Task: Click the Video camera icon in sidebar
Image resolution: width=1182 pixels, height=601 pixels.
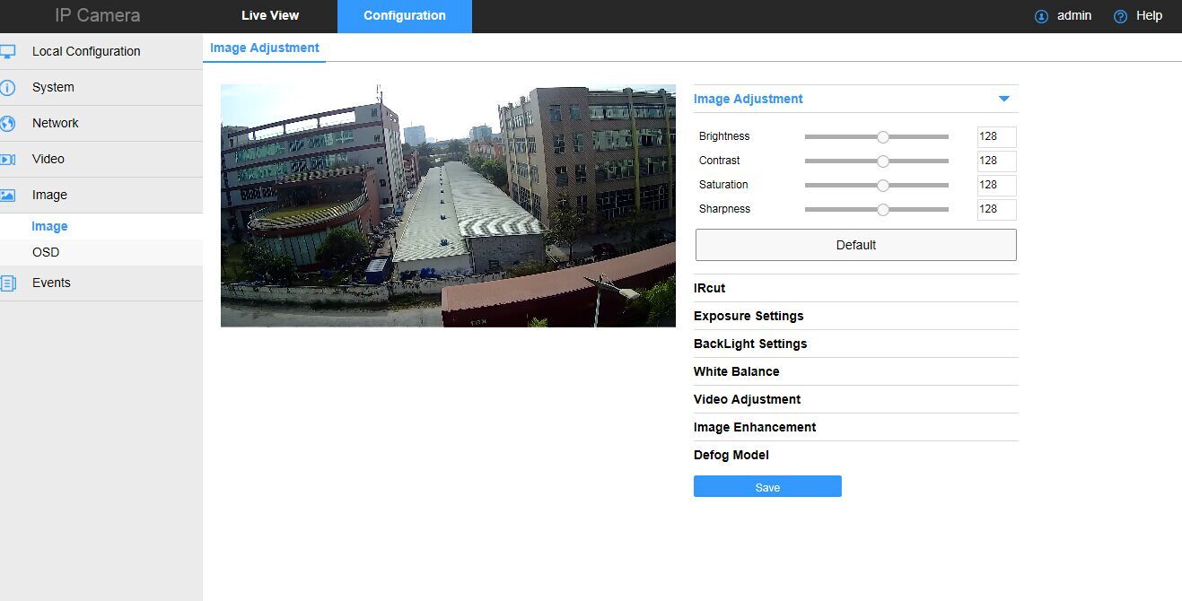Action: click(x=7, y=160)
